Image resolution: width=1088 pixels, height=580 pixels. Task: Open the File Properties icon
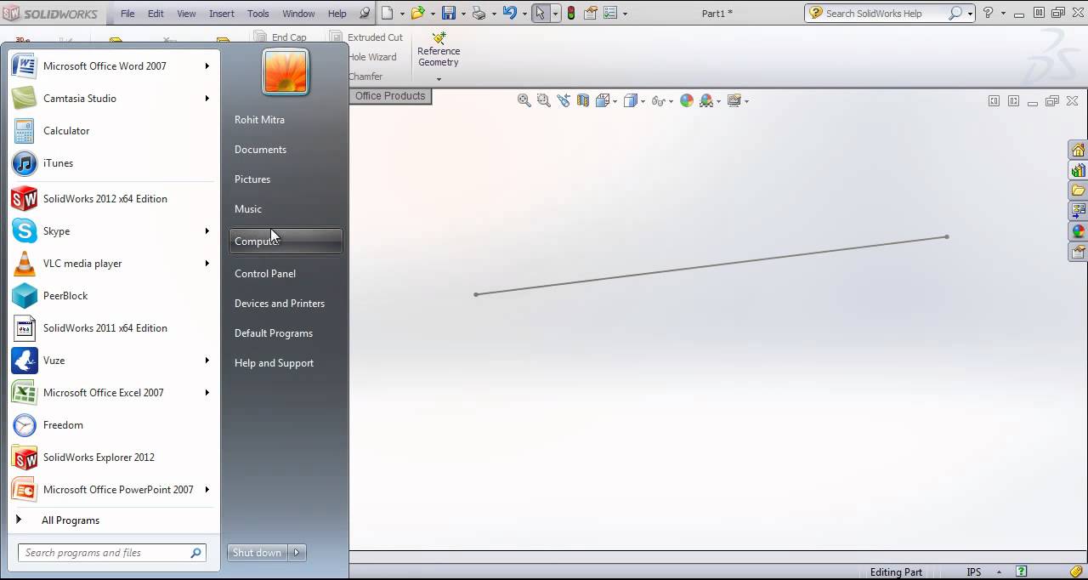coord(589,13)
